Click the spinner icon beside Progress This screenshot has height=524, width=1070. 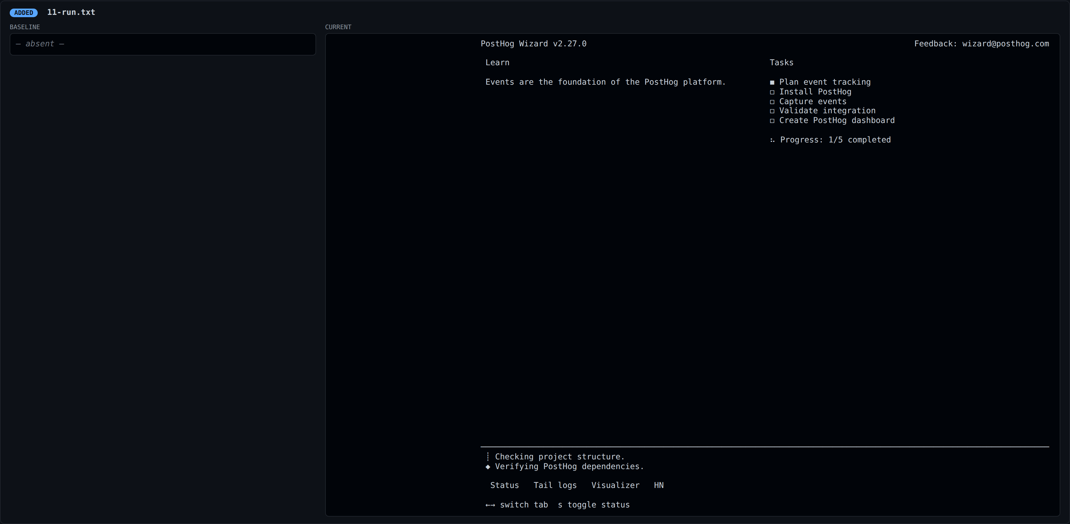pos(772,140)
